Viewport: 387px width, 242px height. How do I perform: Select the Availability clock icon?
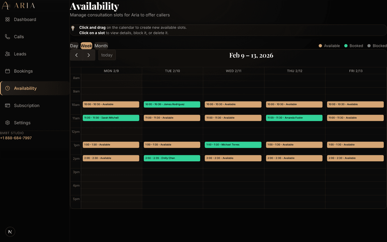tap(8, 88)
